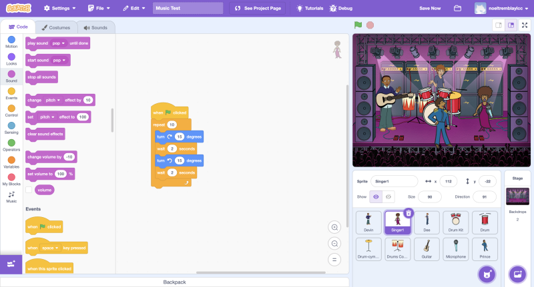
Task: Click Save Now
Action: [x=429, y=9]
